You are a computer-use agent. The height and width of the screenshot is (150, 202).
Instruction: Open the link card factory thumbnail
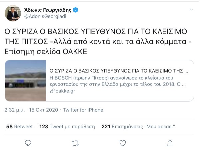26,81
